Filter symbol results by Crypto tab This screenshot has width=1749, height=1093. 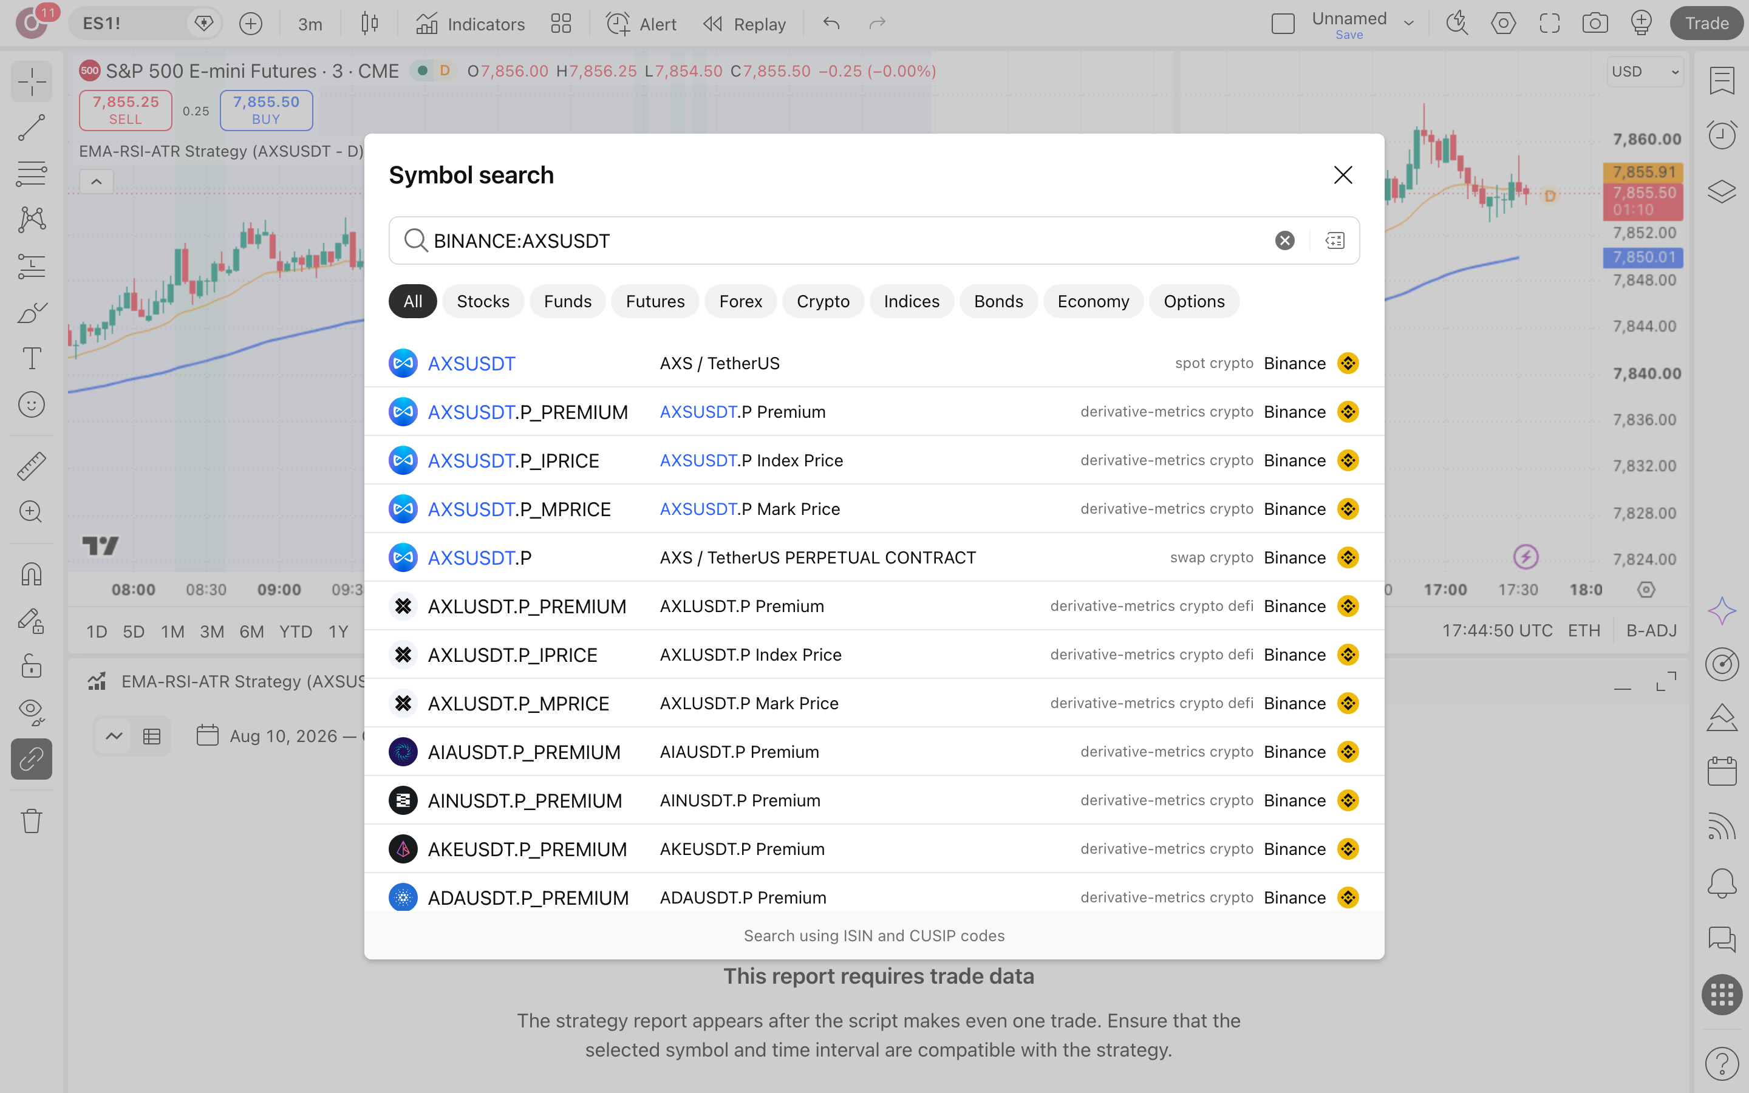[822, 301]
